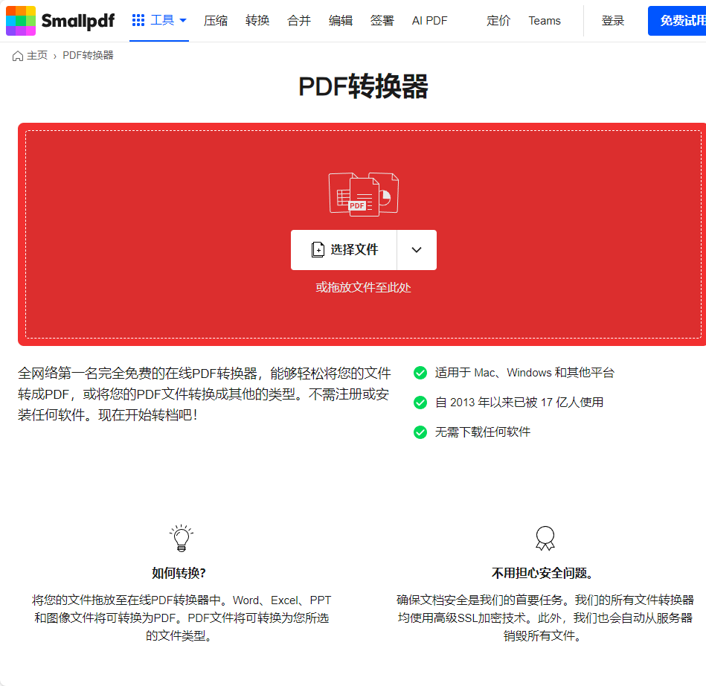The height and width of the screenshot is (686, 706).
Task: Click text 适用于 Mac、Windows 和其他平台
Action: coord(524,373)
